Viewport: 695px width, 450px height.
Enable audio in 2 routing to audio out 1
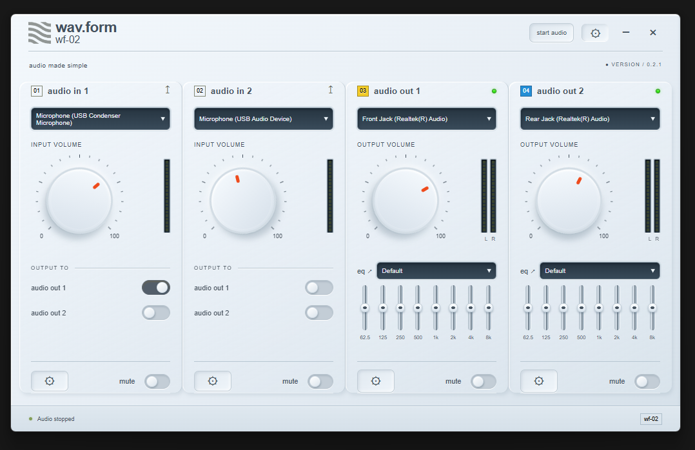coord(319,288)
